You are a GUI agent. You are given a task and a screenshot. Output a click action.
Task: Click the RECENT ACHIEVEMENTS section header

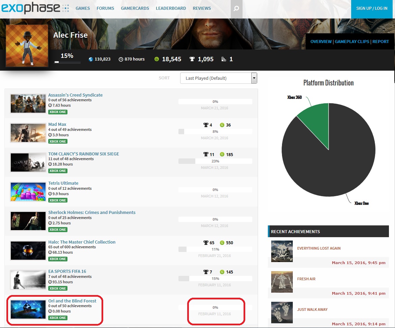tap(329, 231)
